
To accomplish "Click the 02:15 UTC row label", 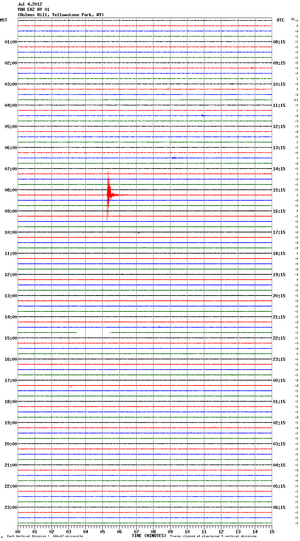I will pyautogui.click(x=279, y=423).
